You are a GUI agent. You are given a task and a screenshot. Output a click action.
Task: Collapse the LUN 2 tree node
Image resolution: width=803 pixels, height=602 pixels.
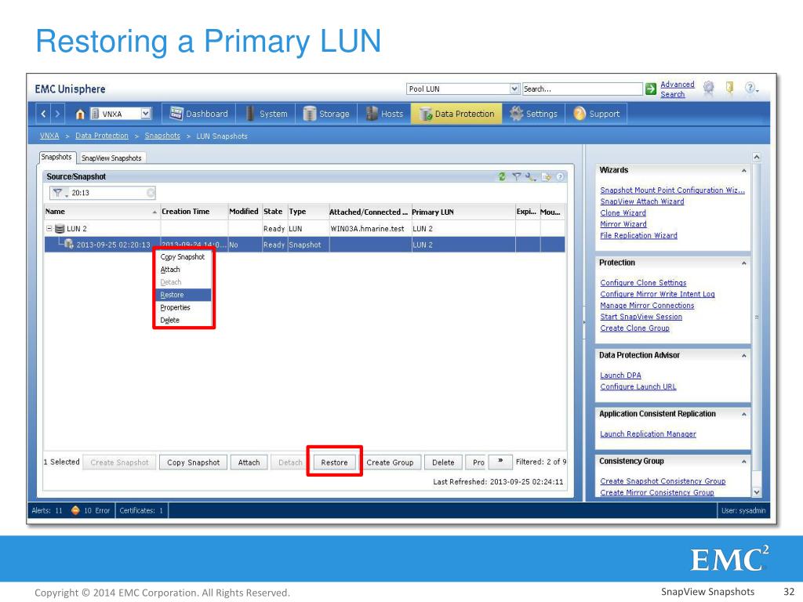tap(49, 229)
